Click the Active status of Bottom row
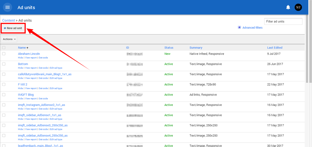 168,64
